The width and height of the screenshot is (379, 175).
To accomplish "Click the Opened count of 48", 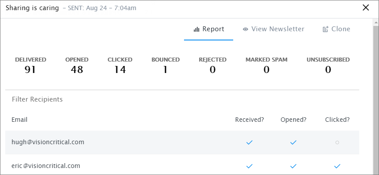I will pos(77,70).
